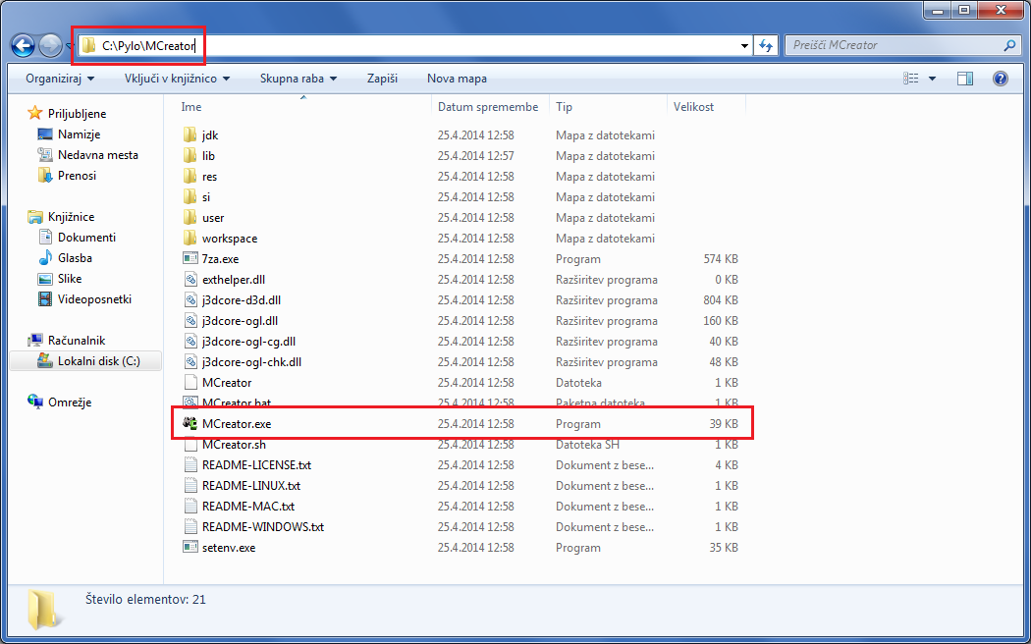Open the Organiziraj dropdown menu
Viewport: 1031px width, 644px height.
(x=60, y=79)
